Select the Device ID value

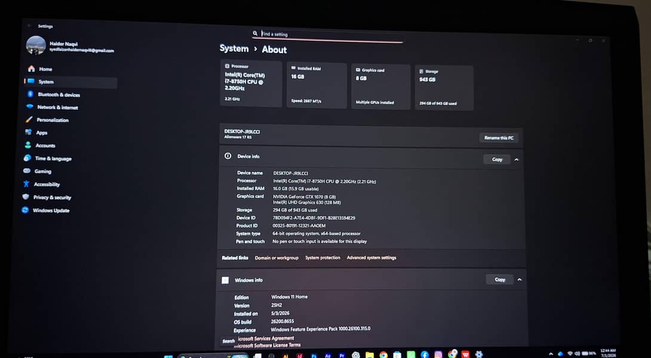314,218
